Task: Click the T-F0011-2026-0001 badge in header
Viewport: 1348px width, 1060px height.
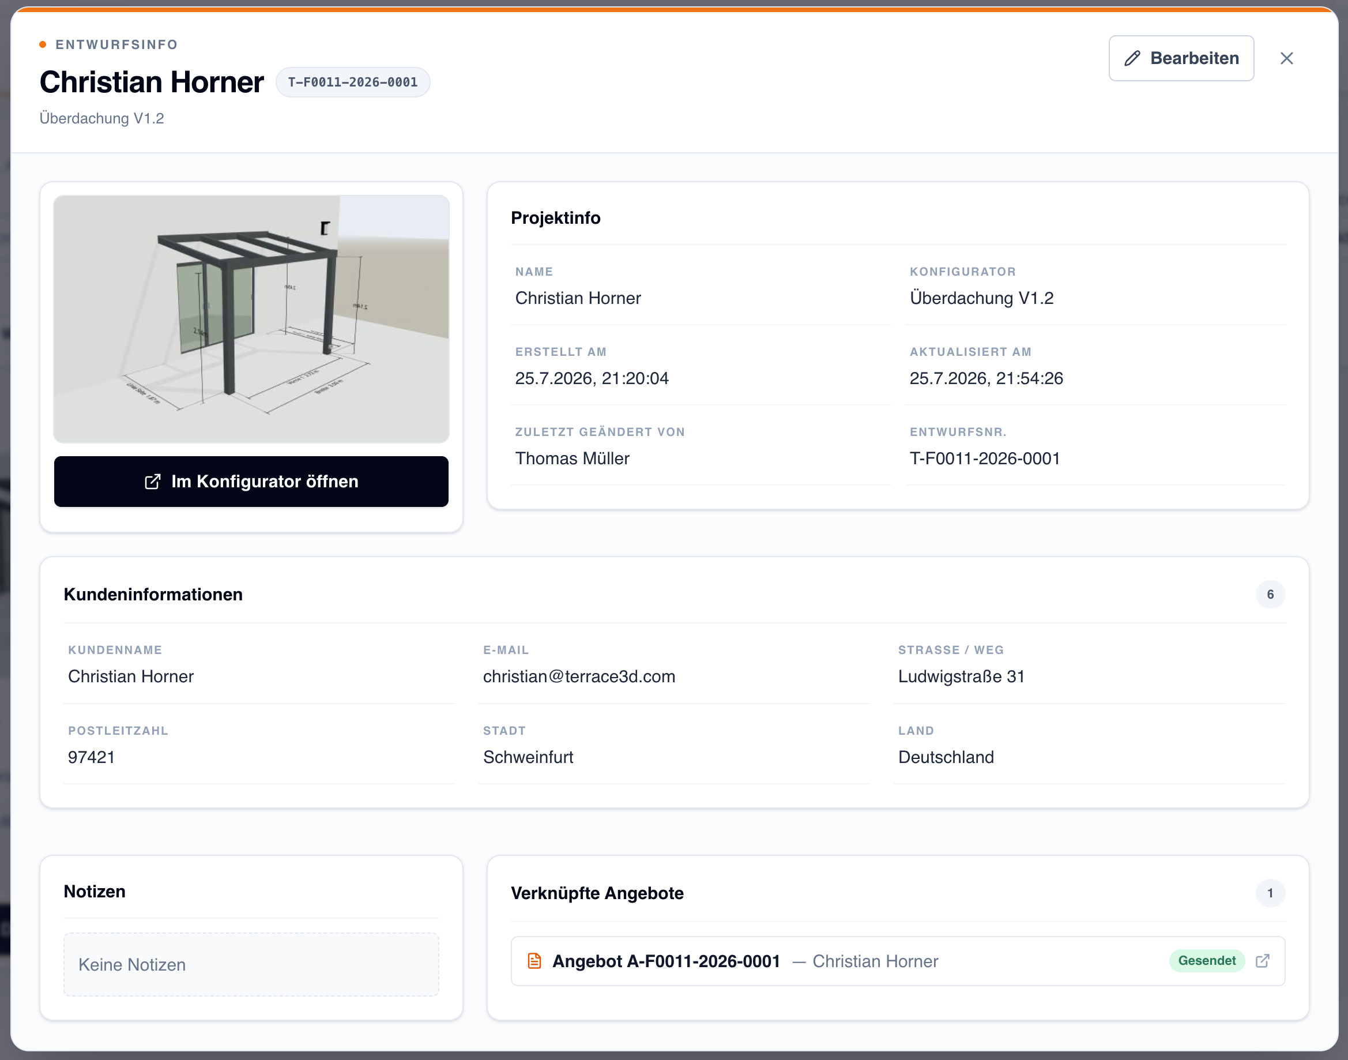Action: (352, 82)
